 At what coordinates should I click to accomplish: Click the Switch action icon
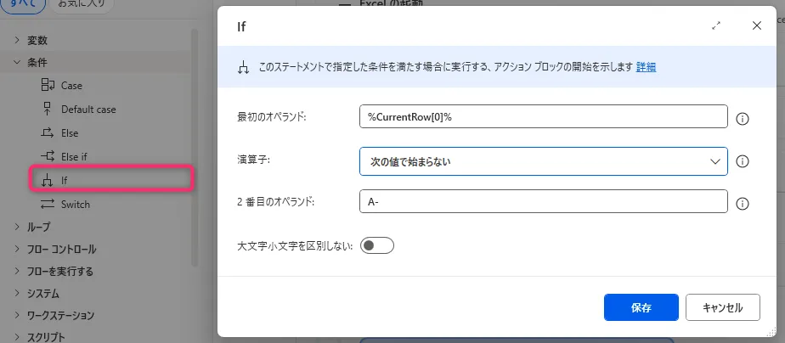click(x=48, y=204)
